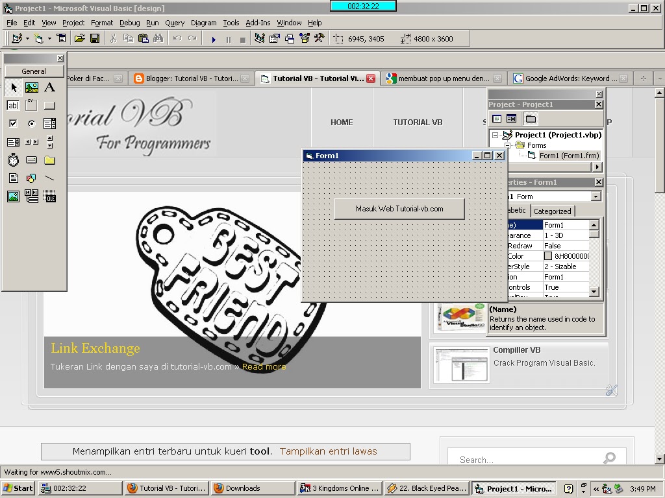Collapse the Project1 tree node

494,135
